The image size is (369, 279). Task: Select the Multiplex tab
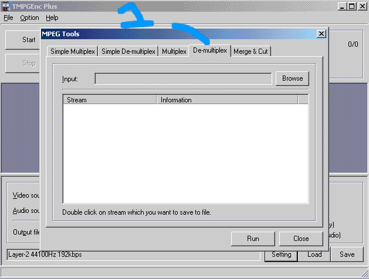pos(174,51)
